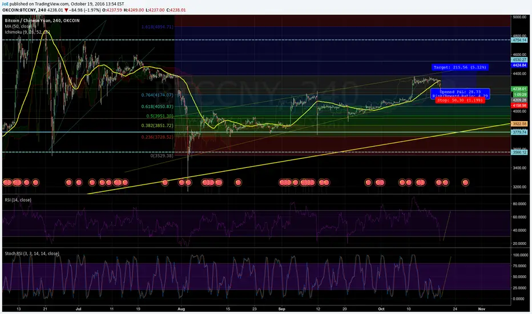Click the red Stop: 50.30 label

pos(460,100)
